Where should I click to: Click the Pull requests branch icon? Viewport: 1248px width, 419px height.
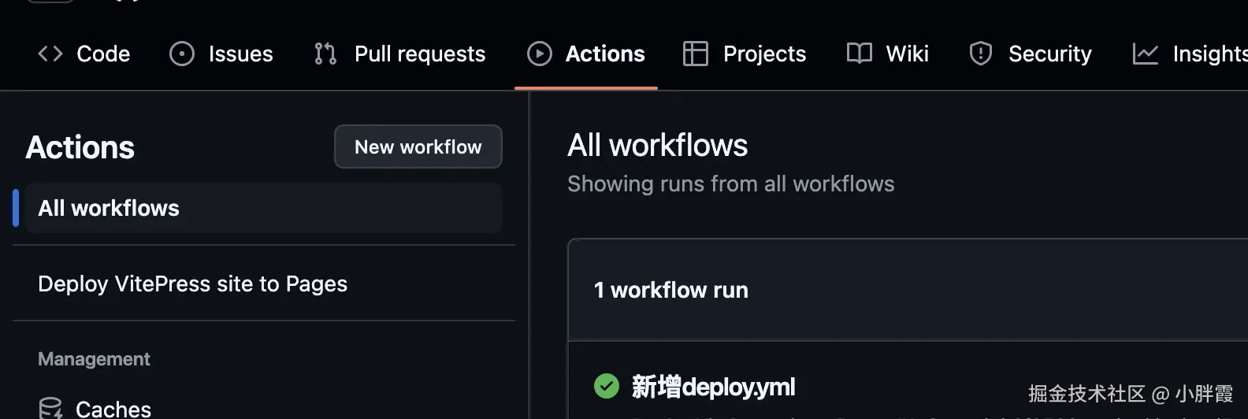[325, 54]
